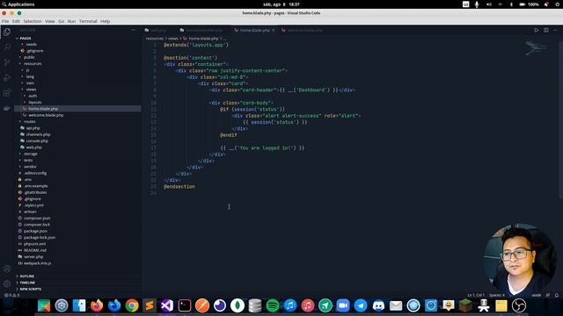563x316 pixels.
Task: Expand the NPM SCRIPTS section
Action: pos(30,289)
